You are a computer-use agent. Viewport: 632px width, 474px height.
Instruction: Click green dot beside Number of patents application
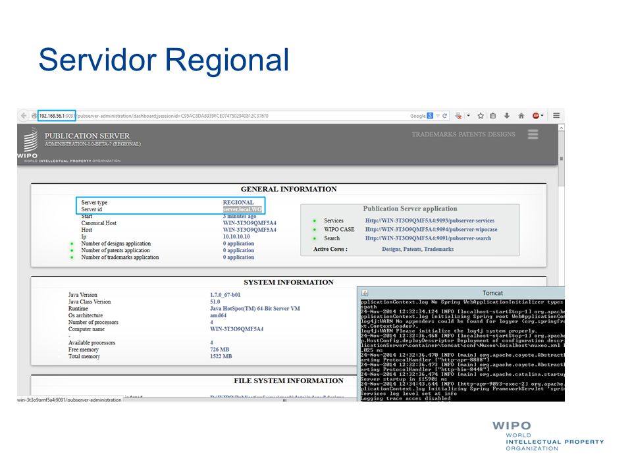72,251
